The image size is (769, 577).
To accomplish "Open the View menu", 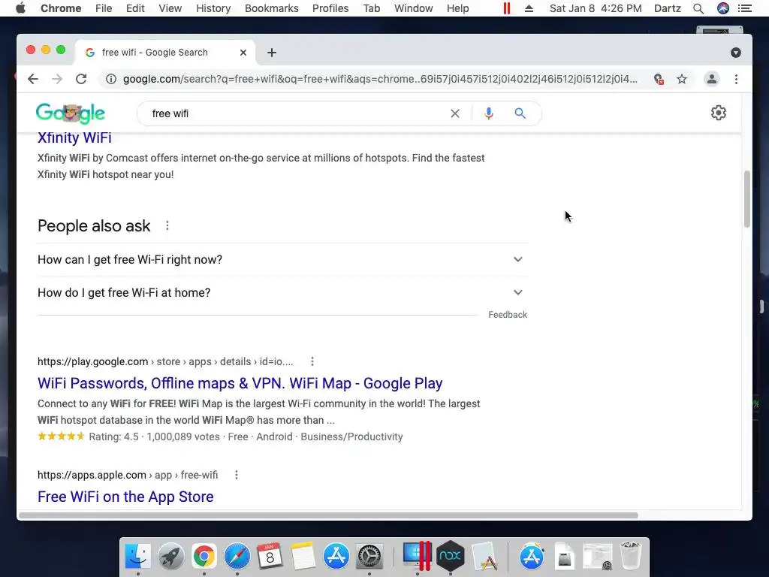I will [170, 8].
